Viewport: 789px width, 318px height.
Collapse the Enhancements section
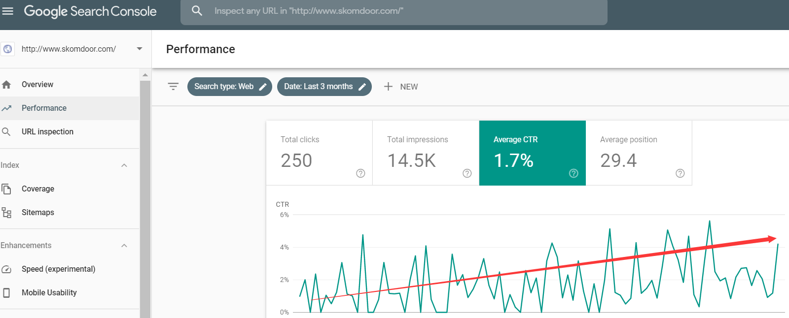click(x=124, y=246)
